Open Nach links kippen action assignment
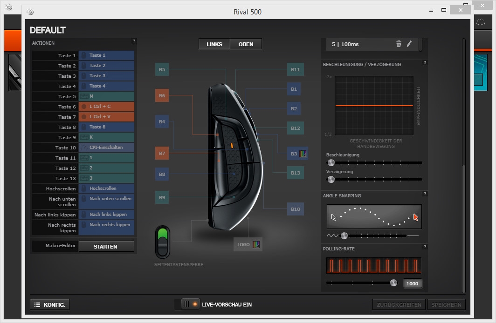Image resolution: width=496 pixels, height=323 pixels. tap(107, 215)
